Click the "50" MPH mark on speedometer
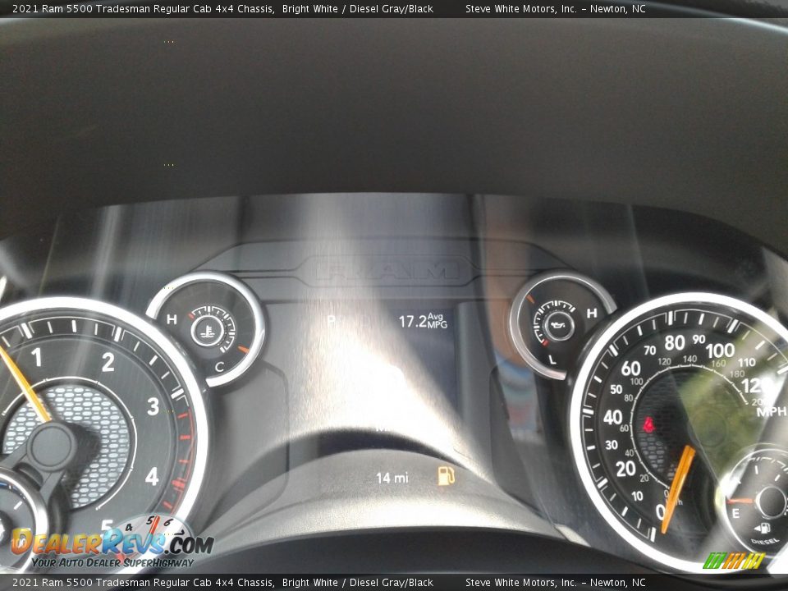This screenshot has height=591, width=788. click(x=616, y=389)
